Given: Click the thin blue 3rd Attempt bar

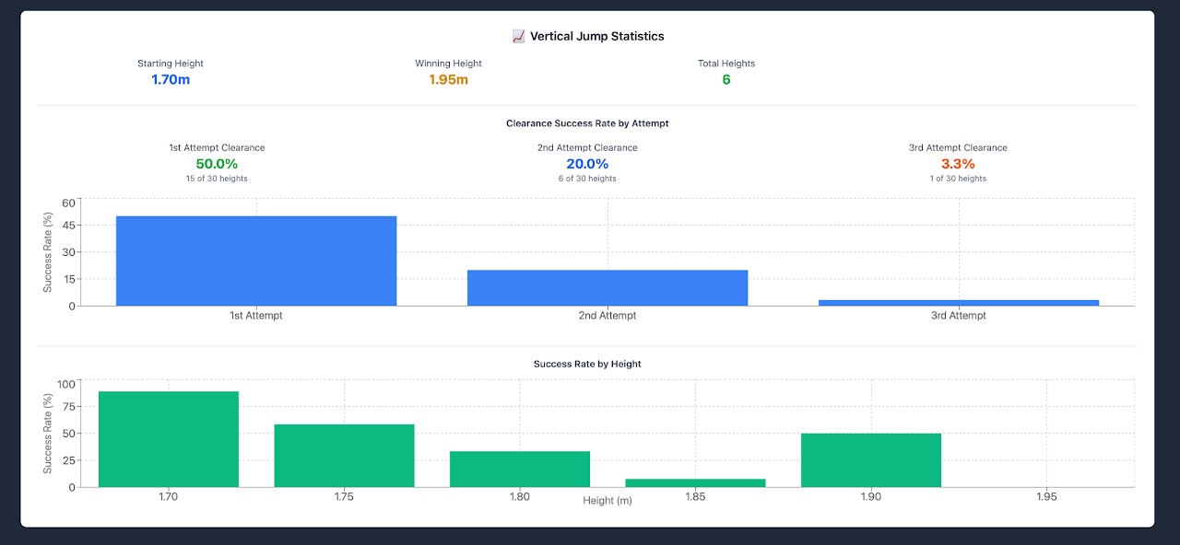Looking at the screenshot, I should (958, 302).
